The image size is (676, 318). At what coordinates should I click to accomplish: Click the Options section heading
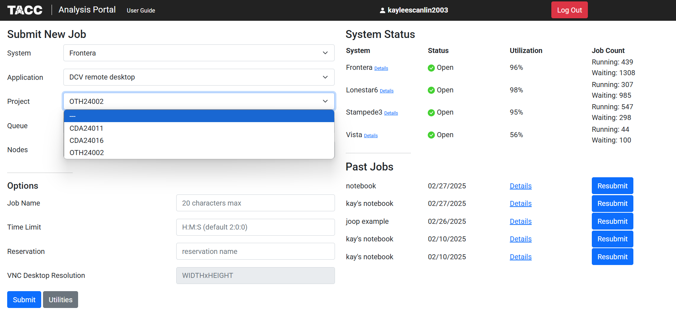[x=23, y=186]
